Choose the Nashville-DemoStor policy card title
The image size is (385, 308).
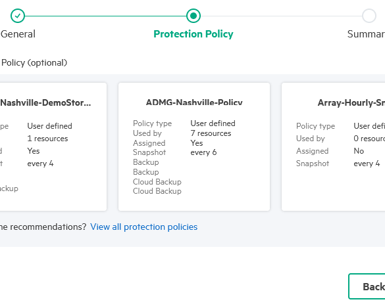coord(45,102)
